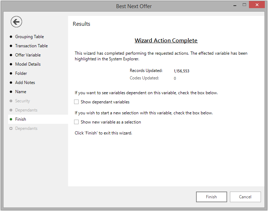Select the Offer Variable step

click(x=28, y=55)
